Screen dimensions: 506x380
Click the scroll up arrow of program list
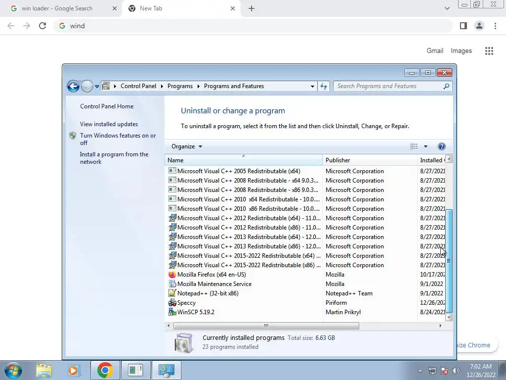[x=449, y=159]
